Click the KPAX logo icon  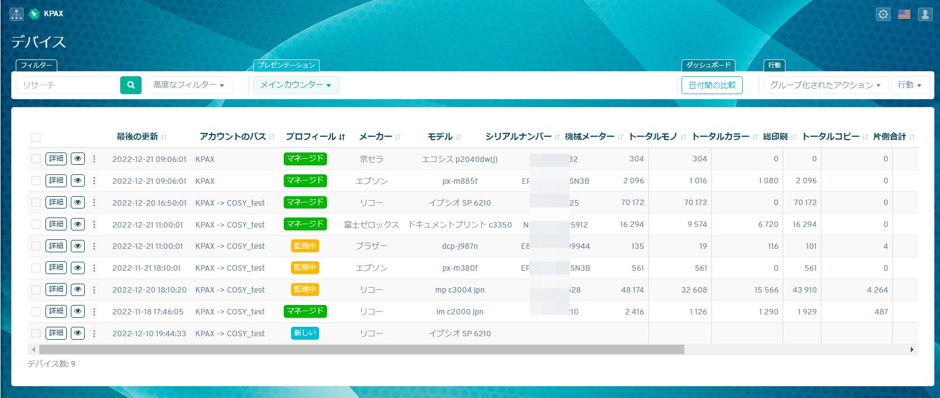point(35,14)
